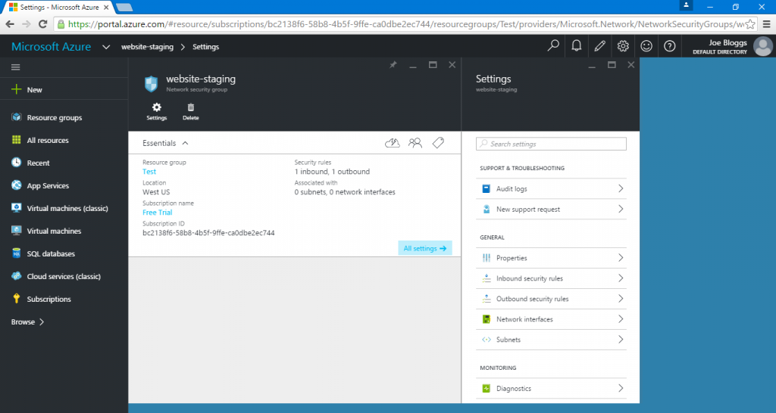Screen dimensions: 776x413
Task: Open a new browser tab
Action: coord(124,8)
